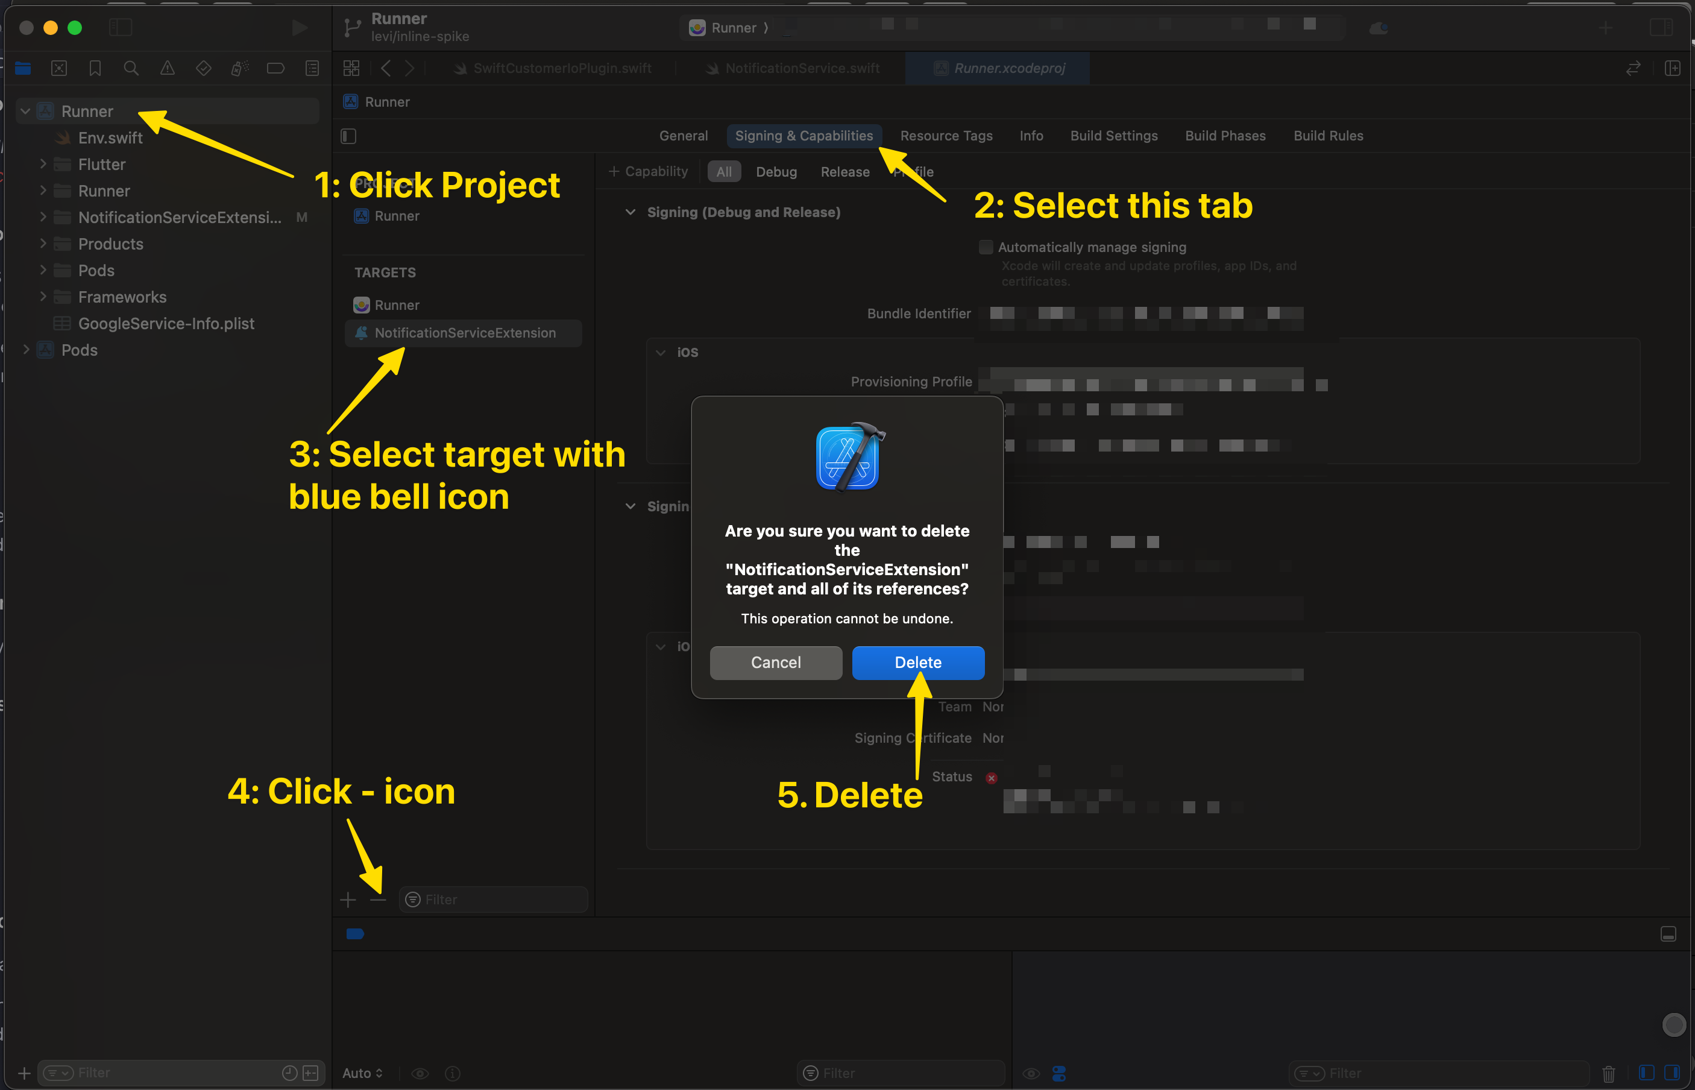Open the Find navigator magnifier icon
Image resolution: width=1695 pixels, height=1090 pixels.
131,69
